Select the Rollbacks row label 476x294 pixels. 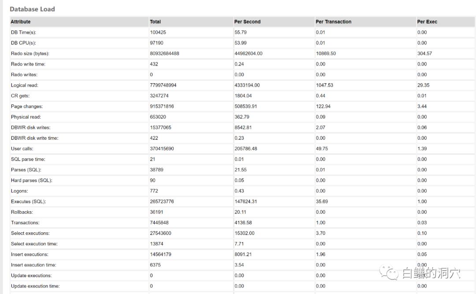(x=22, y=212)
